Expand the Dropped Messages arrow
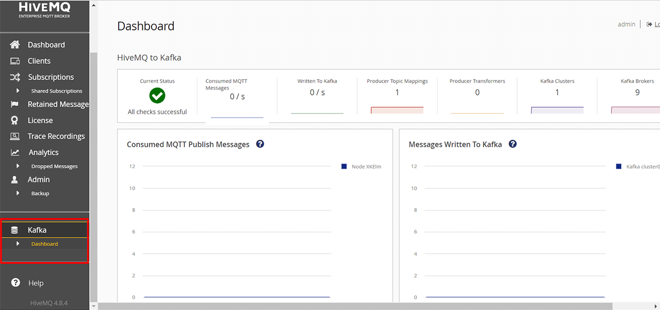The width and height of the screenshot is (660, 310). pyautogui.click(x=18, y=166)
